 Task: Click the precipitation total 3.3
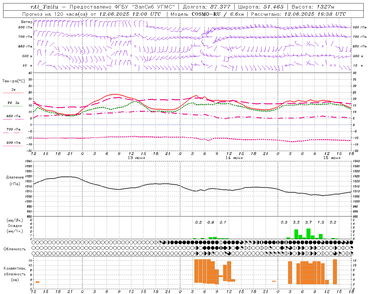[296, 222]
